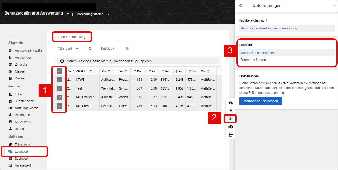Open table settings gear icon
The image size is (338, 170).
pyautogui.click(x=127, y=49)
